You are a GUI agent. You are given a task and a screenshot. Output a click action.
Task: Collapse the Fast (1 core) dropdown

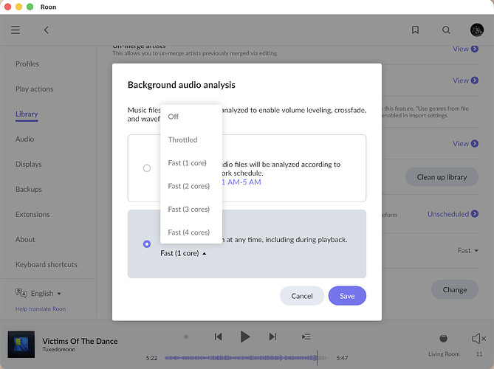coord(183,253)
